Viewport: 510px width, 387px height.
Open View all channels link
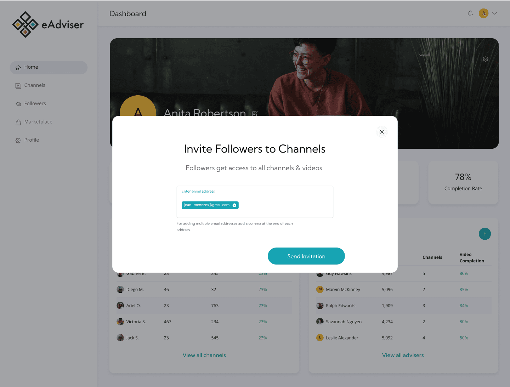coord(204,355)
